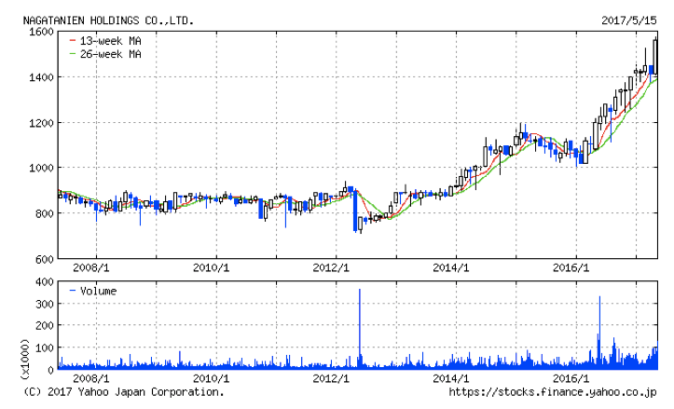674x409 pixels.
Task: Click the green 26-week MA legend marker
Action: coord(73,53)
